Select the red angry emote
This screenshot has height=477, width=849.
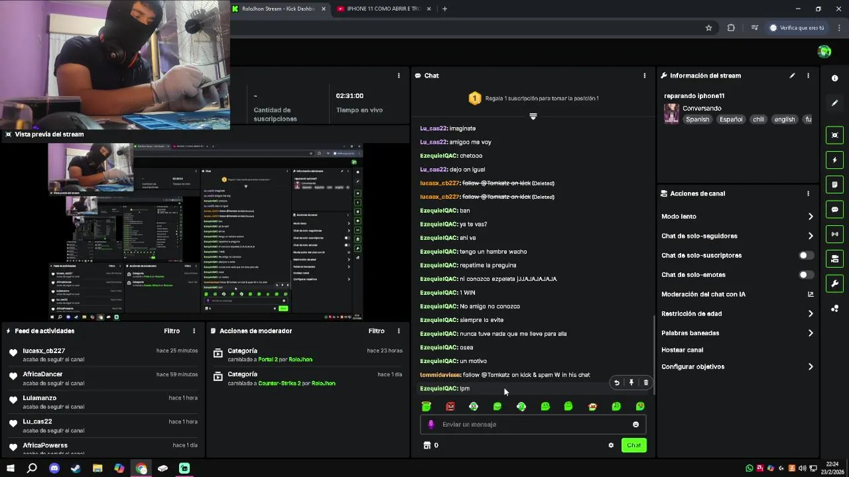point(450,406)
